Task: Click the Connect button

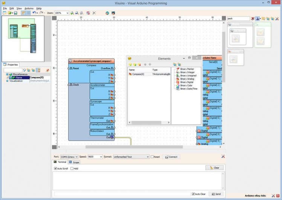Action: (x=171, y=157)
